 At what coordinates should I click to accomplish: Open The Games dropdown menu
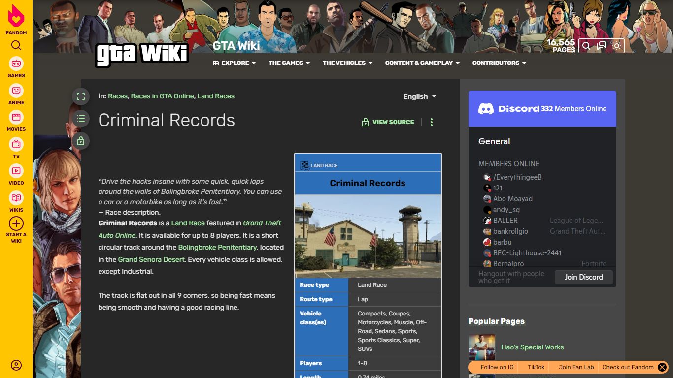point(289,63)
